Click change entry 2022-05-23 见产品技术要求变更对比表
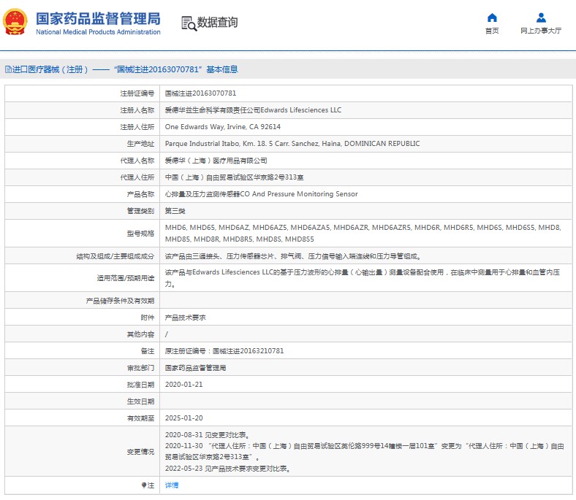 pos(228,469)
